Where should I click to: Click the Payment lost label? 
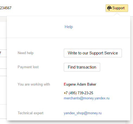pyautogui.click(x=28, y=67)
